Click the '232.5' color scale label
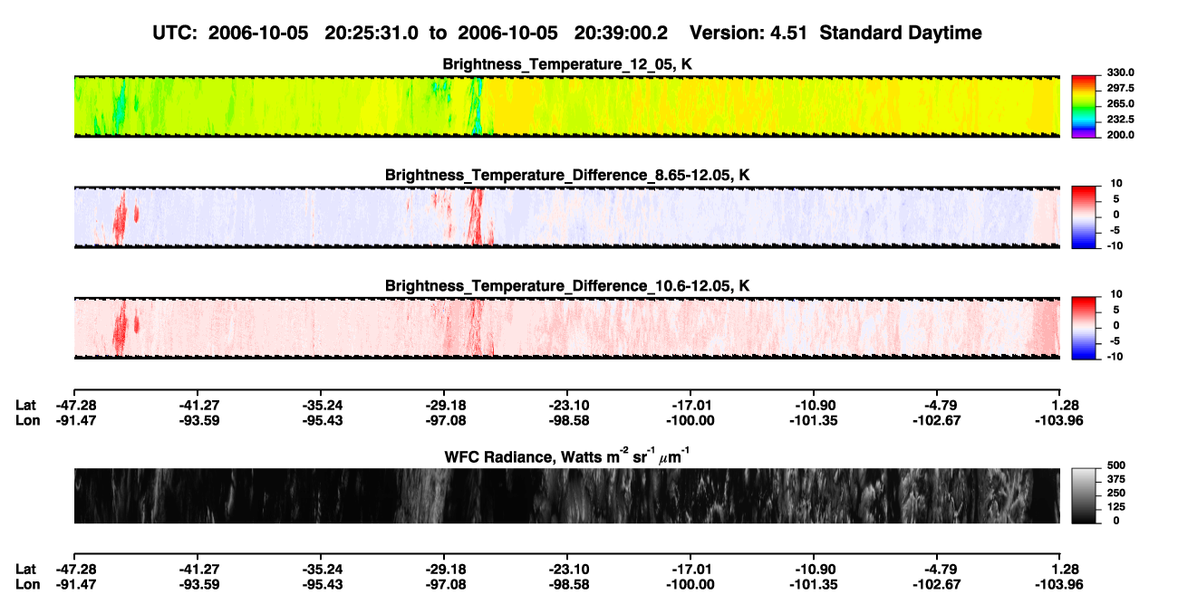 coord(1120,120)
